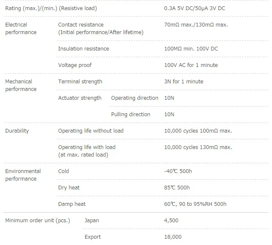Viewport: 272px width, 245px height.
Task: Click the Contact resistance row label
Action: pos(101,29)
